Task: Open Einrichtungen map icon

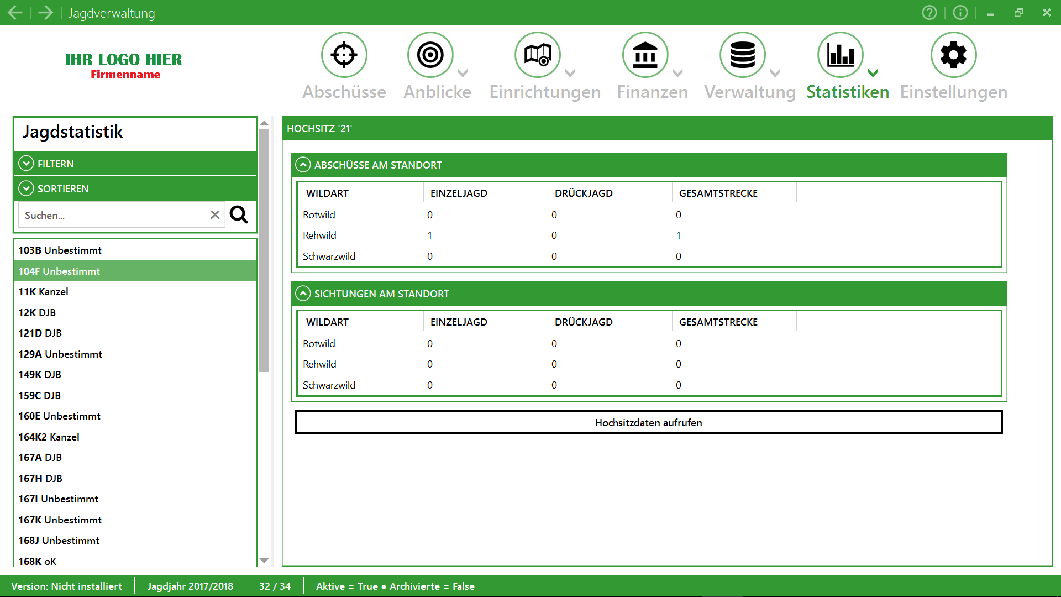Action: tap(537, 55)
